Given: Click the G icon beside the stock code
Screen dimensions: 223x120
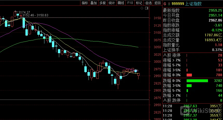Looking at the screenshot, I should [165, 4].
